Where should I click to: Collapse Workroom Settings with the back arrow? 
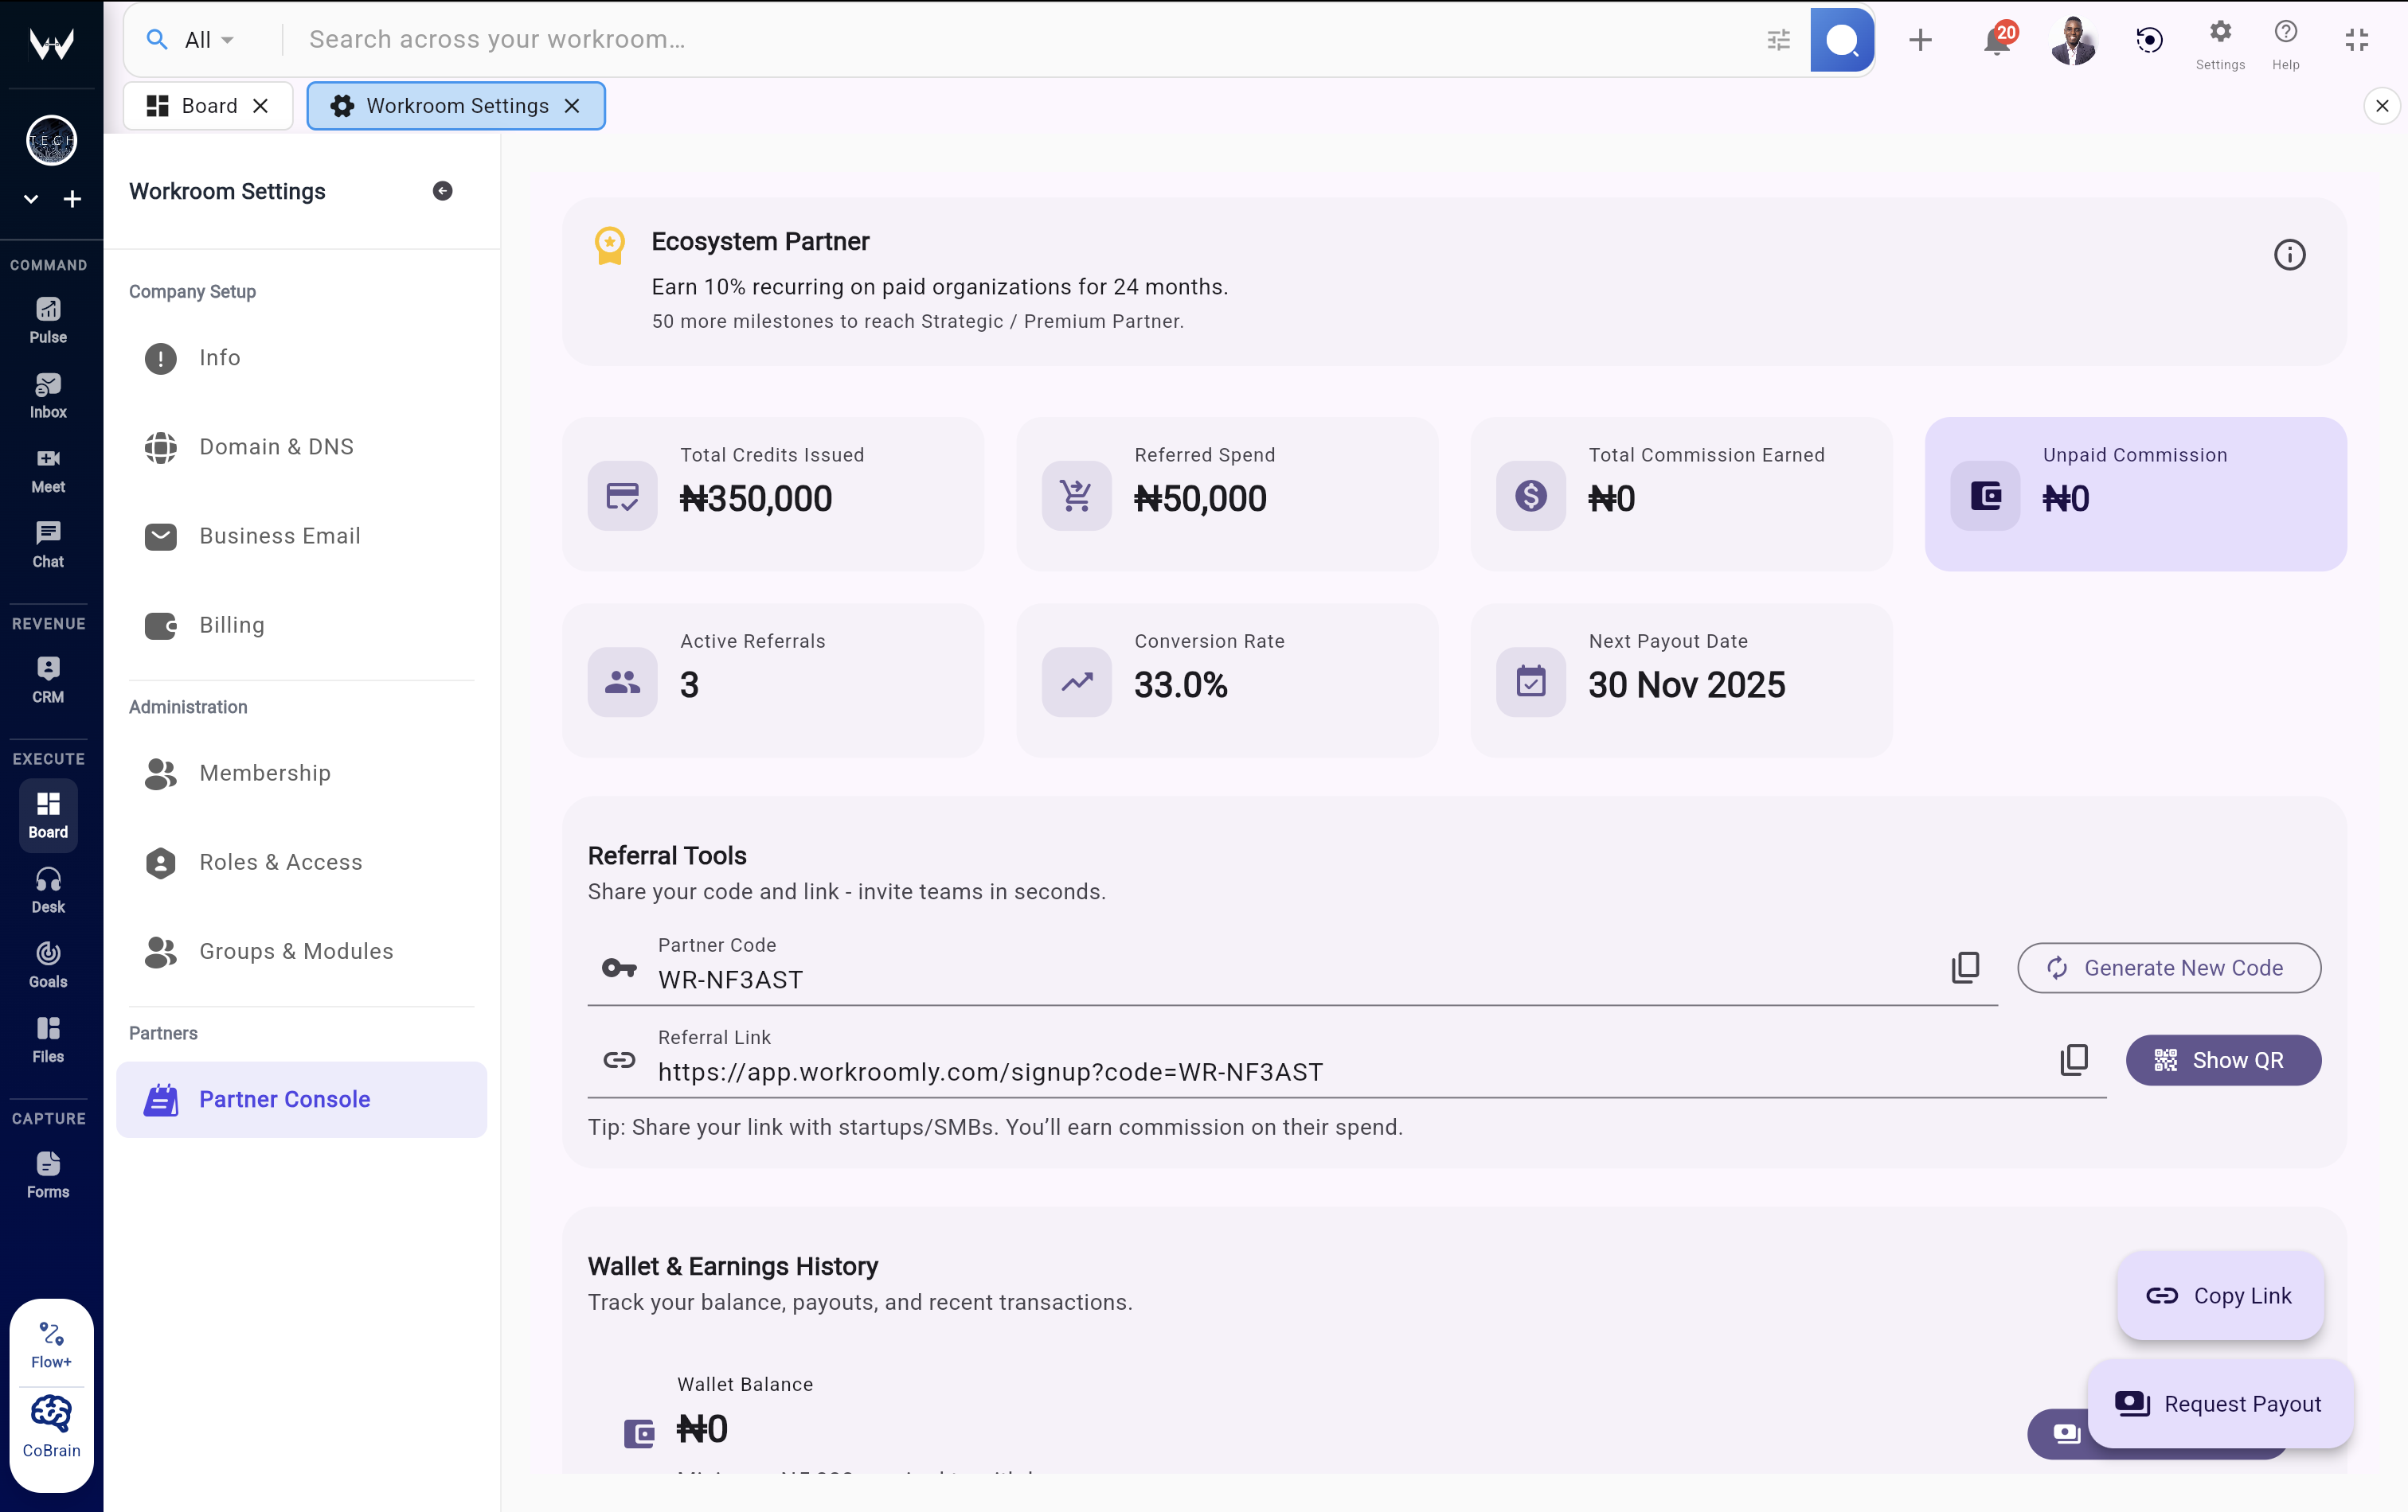pos(443,191)
